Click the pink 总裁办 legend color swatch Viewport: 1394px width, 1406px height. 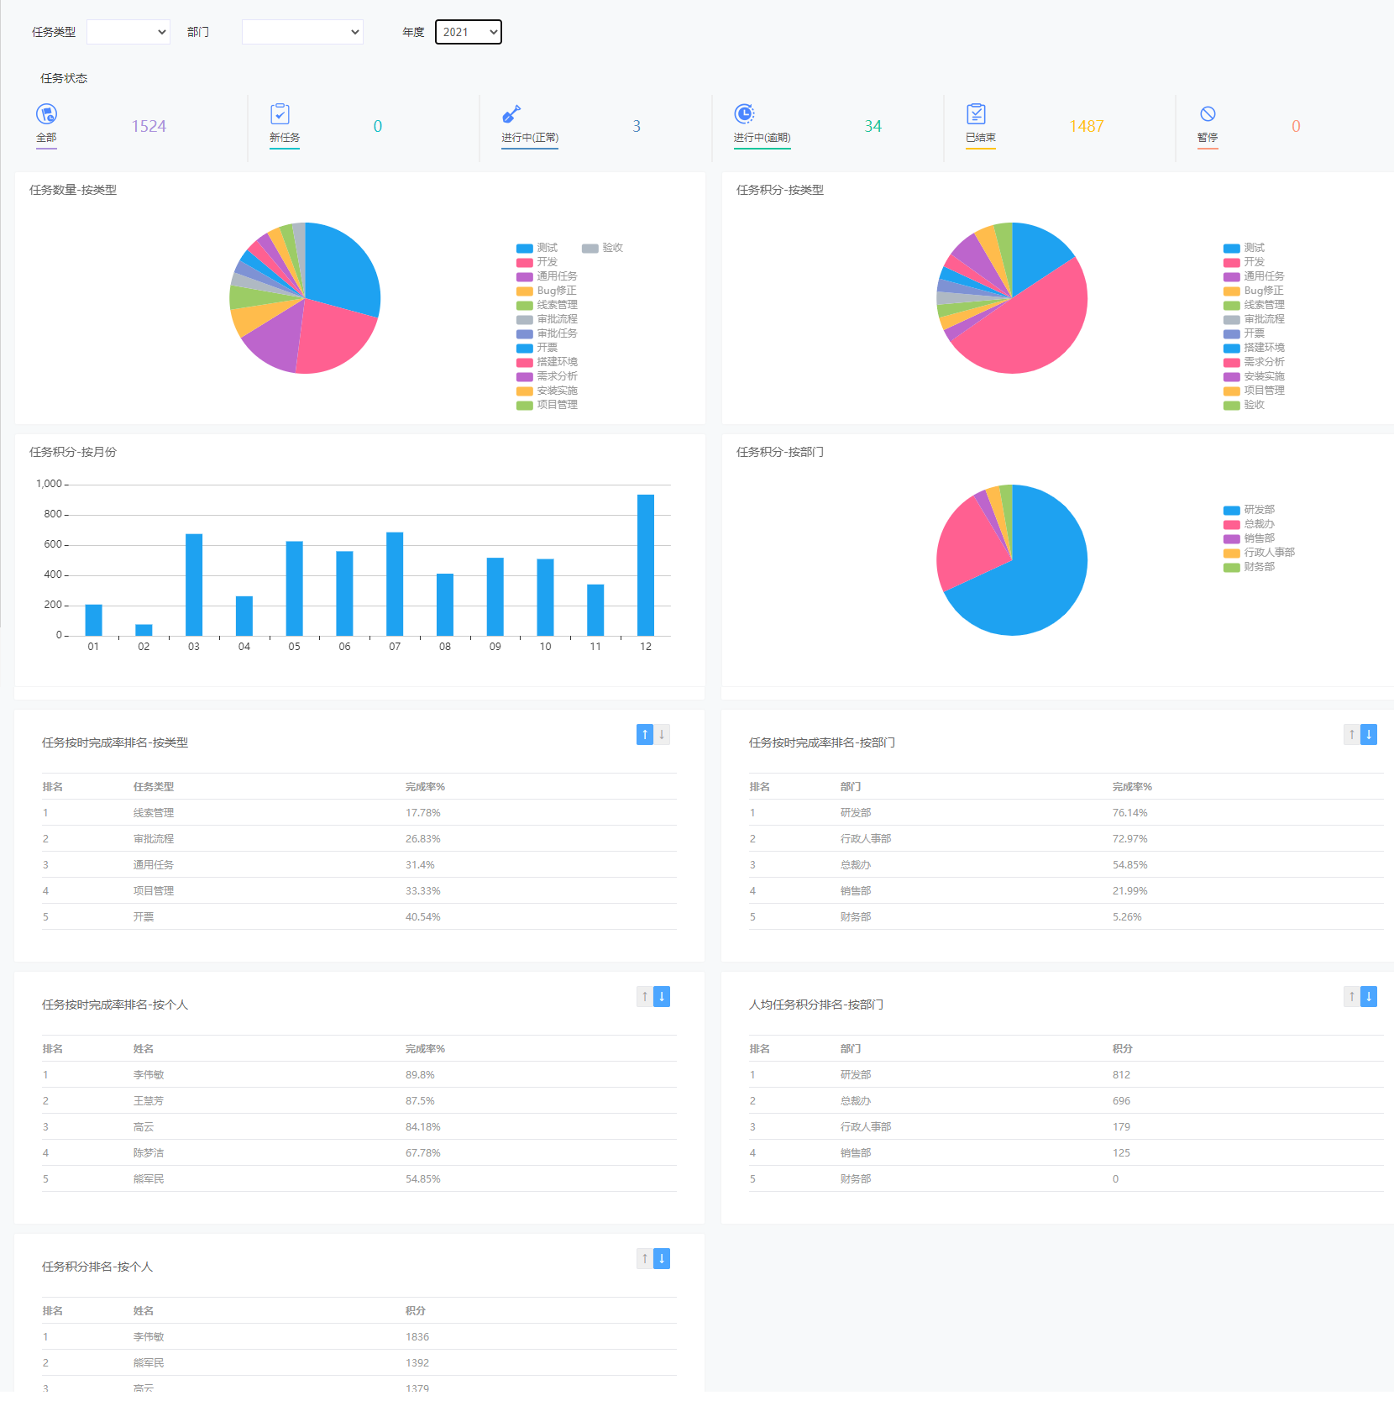pyautogui.click(x=1231, y=525)
